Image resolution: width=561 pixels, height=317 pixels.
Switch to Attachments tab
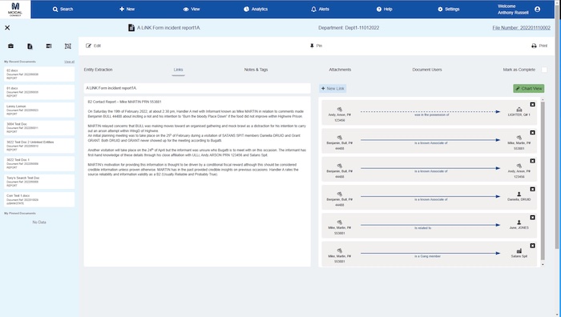[340, 70]
